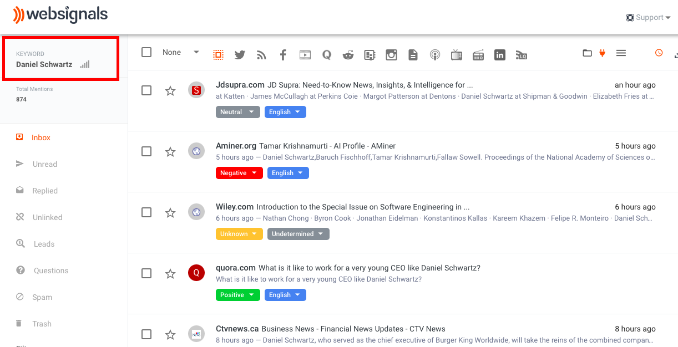Star the Jdsupra.com mention

170,90
